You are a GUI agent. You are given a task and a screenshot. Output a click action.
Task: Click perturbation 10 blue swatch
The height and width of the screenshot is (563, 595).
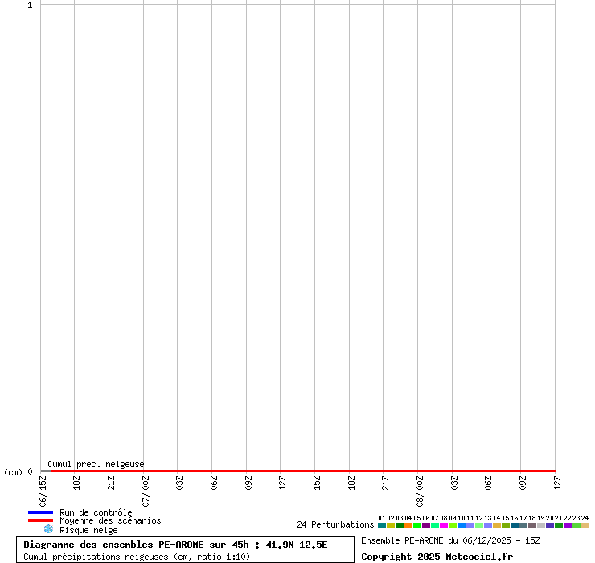(462, 525)
